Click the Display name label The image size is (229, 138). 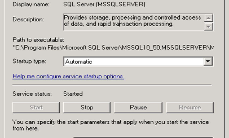point(31,4)
